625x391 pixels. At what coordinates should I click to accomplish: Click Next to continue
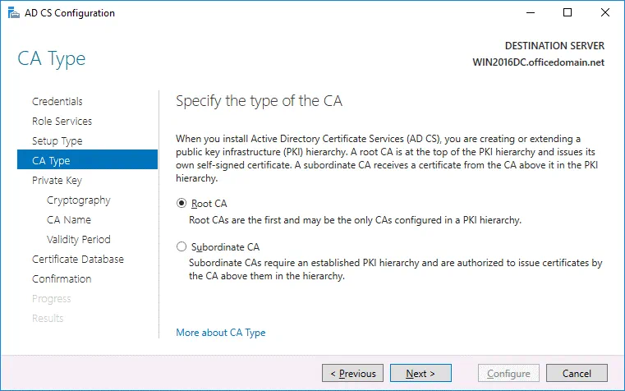click(x=420, y=374)
